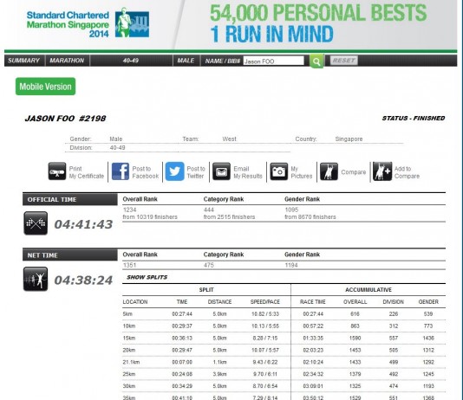Viewport: 463px width, 400px height.
Task: Click the Compare runners icon
Action: point(329,171)
